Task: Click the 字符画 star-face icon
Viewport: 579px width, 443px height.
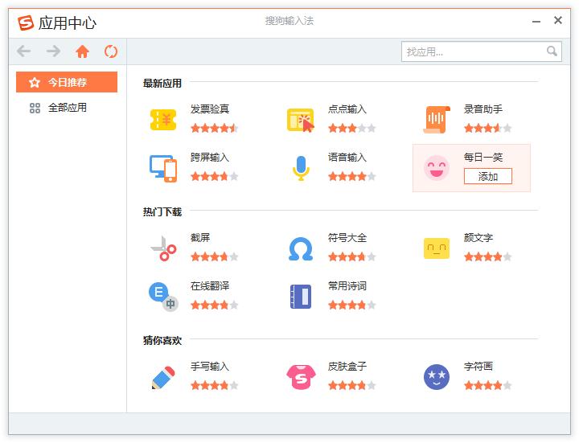Action: point(437,377)
